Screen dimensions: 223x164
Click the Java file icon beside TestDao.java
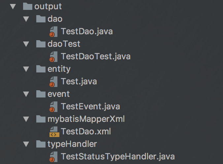(x=54, y=32)
